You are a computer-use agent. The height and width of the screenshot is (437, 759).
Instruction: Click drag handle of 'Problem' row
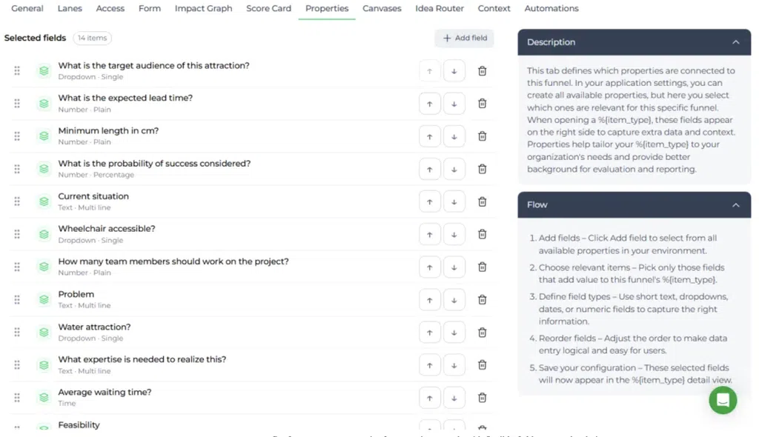coord(17,300)
